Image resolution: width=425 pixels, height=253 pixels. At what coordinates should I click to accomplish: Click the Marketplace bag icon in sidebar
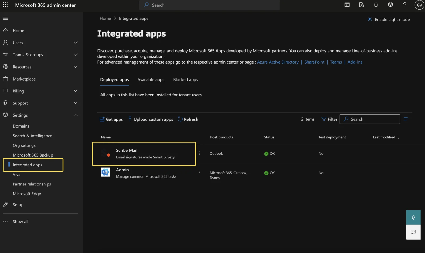(x=6, y=79)
